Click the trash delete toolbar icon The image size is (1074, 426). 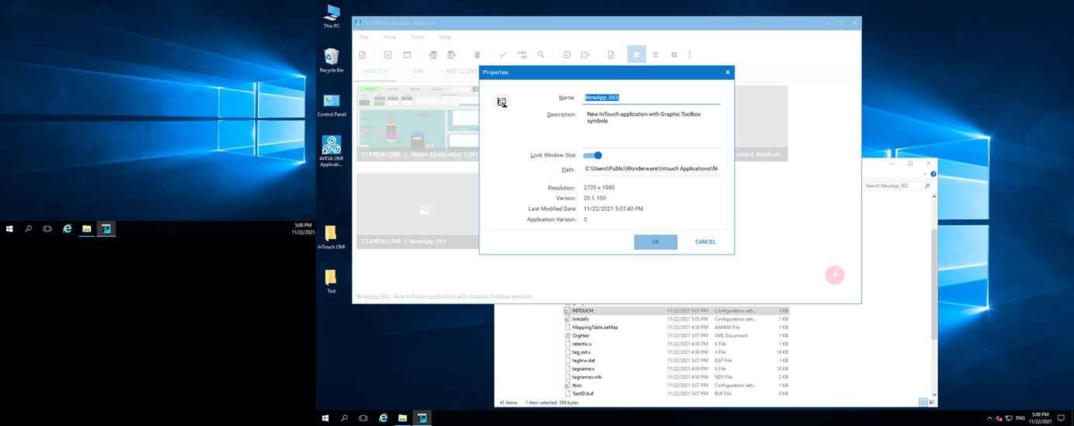coord(478,55)
